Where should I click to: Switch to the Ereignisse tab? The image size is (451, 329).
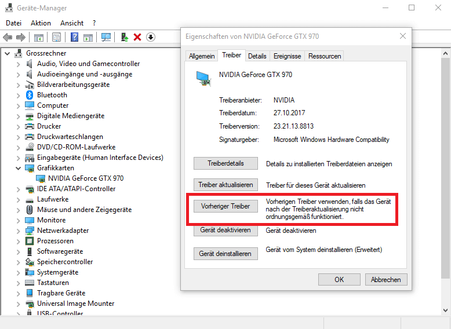[x=287, y=56]
